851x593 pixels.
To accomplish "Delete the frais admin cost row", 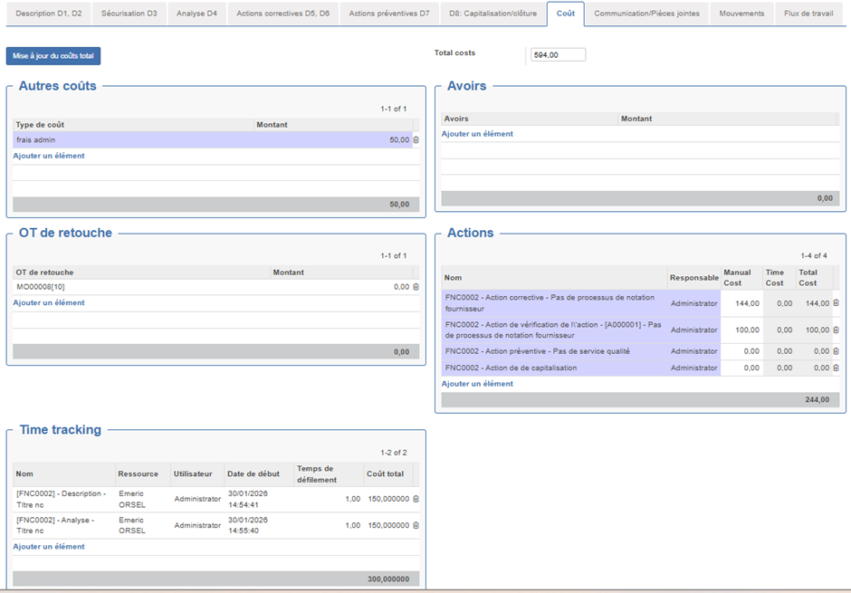I will point(416,140).
